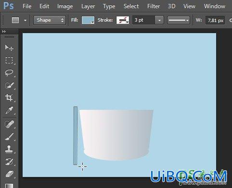Screen dimensions: 232x188
Task: Expand the tools panel double-arrow
Action: [x=4, y=32]
